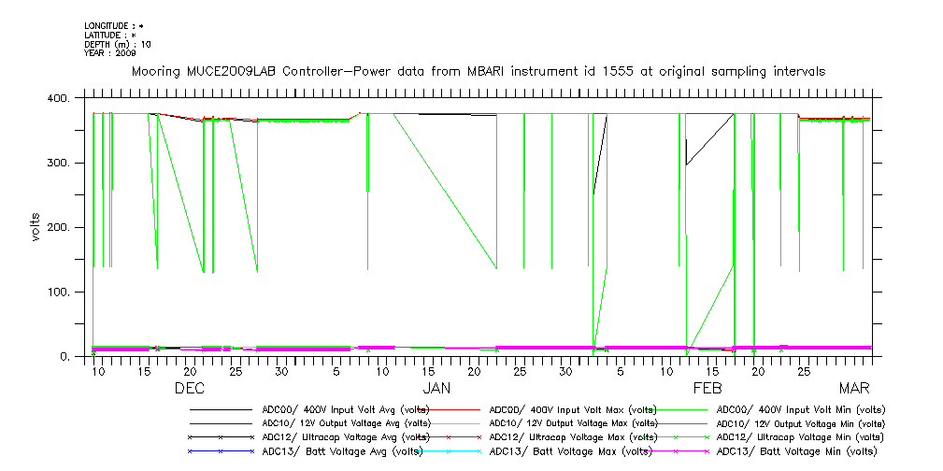Click the MAR month label on x-axis

point(853,388)
